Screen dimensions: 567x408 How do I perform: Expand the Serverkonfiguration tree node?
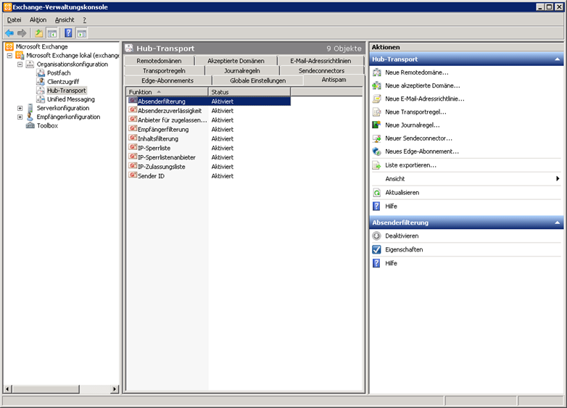point(20,108)
